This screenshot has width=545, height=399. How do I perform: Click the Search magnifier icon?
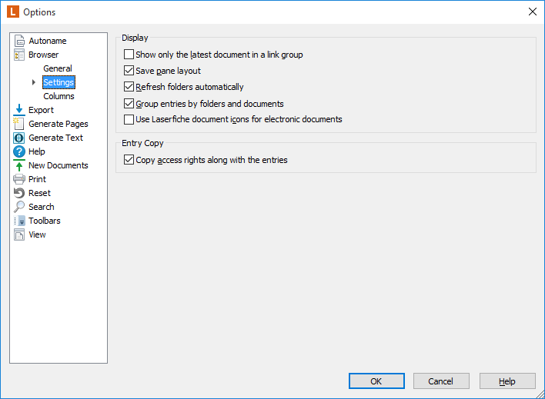coord(19,207)
